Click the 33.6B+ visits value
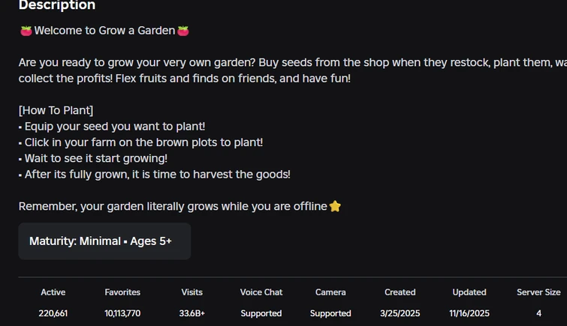This screenshot has width=567, height=326. 192,313
